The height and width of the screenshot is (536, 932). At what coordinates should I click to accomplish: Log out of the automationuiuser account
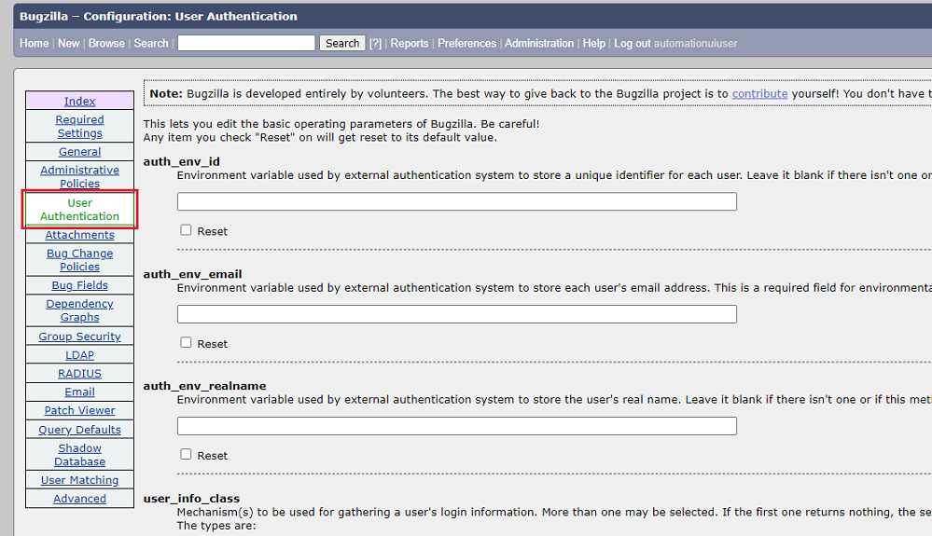pos(633,43)
